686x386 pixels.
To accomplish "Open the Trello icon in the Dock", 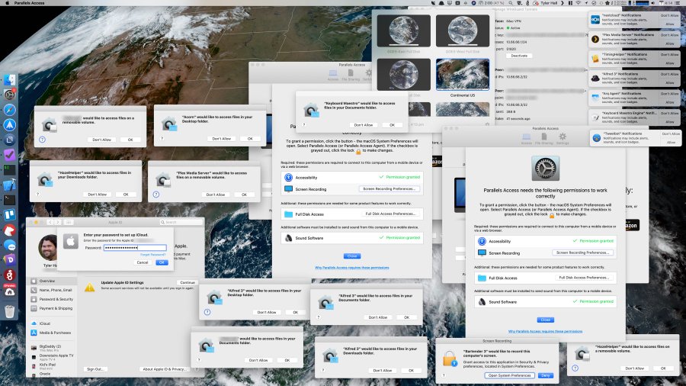I will coord(10,215).
